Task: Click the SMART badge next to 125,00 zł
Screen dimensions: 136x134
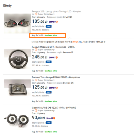Action: click(x=53, y=88)
